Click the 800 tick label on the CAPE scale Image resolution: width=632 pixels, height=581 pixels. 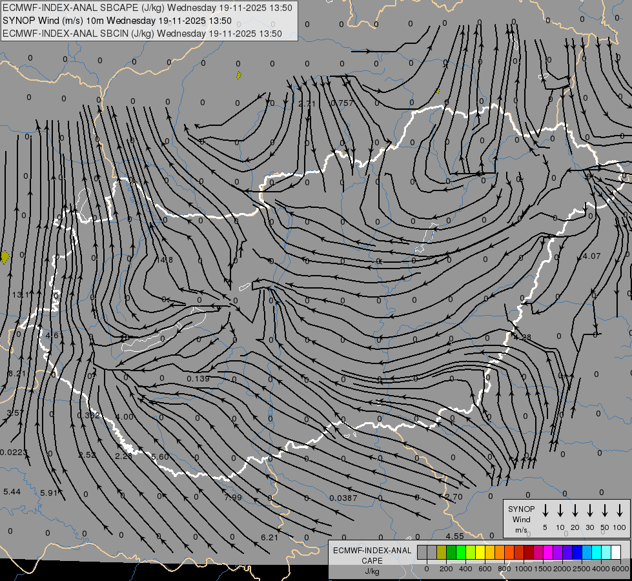click(504, 569)
